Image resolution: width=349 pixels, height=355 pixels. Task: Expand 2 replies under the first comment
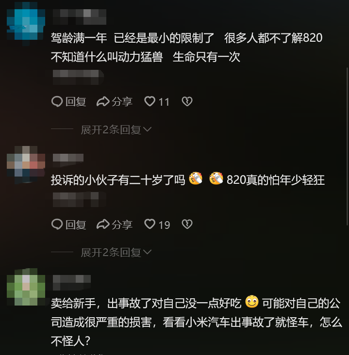coord(116,129)
